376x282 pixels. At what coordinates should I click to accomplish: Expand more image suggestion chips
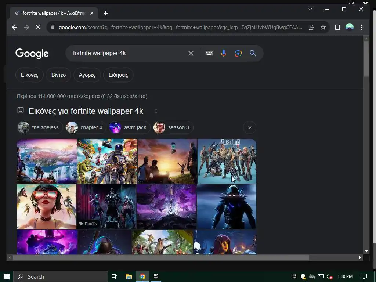(249, 127)
